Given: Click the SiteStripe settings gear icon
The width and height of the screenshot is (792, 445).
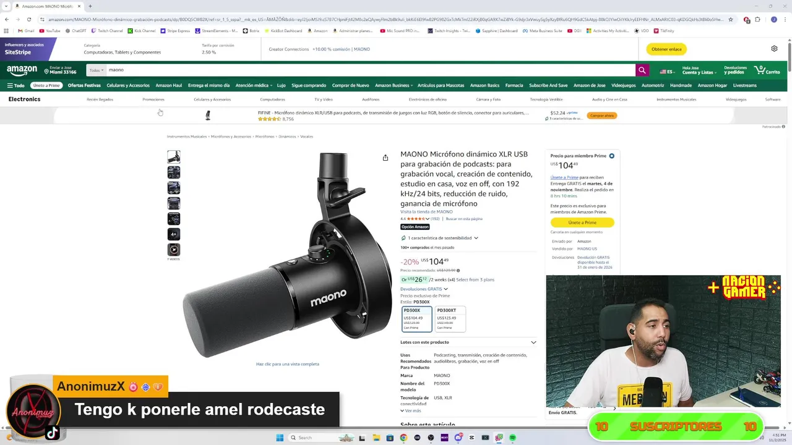Looking at the screenshot, I should point(774,49).
